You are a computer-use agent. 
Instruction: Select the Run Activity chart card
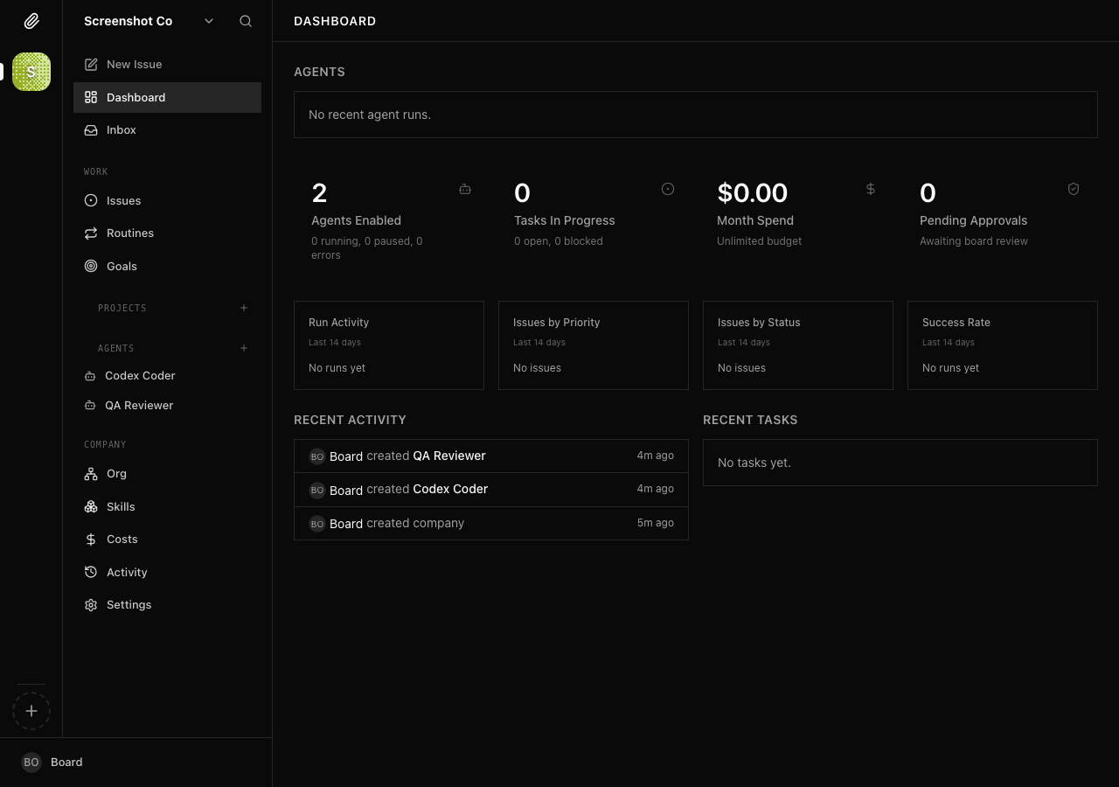[x=389, y=345]
